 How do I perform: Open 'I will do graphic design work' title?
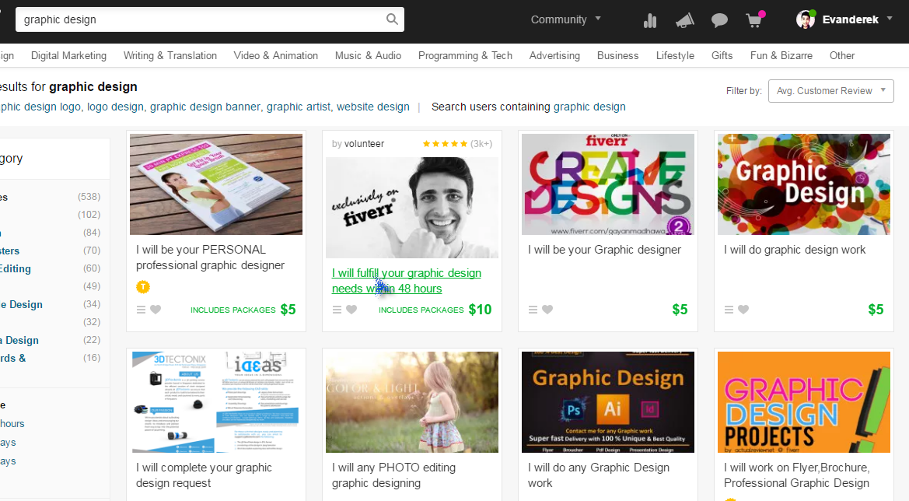pyautogui.click(x=794, y=250)
